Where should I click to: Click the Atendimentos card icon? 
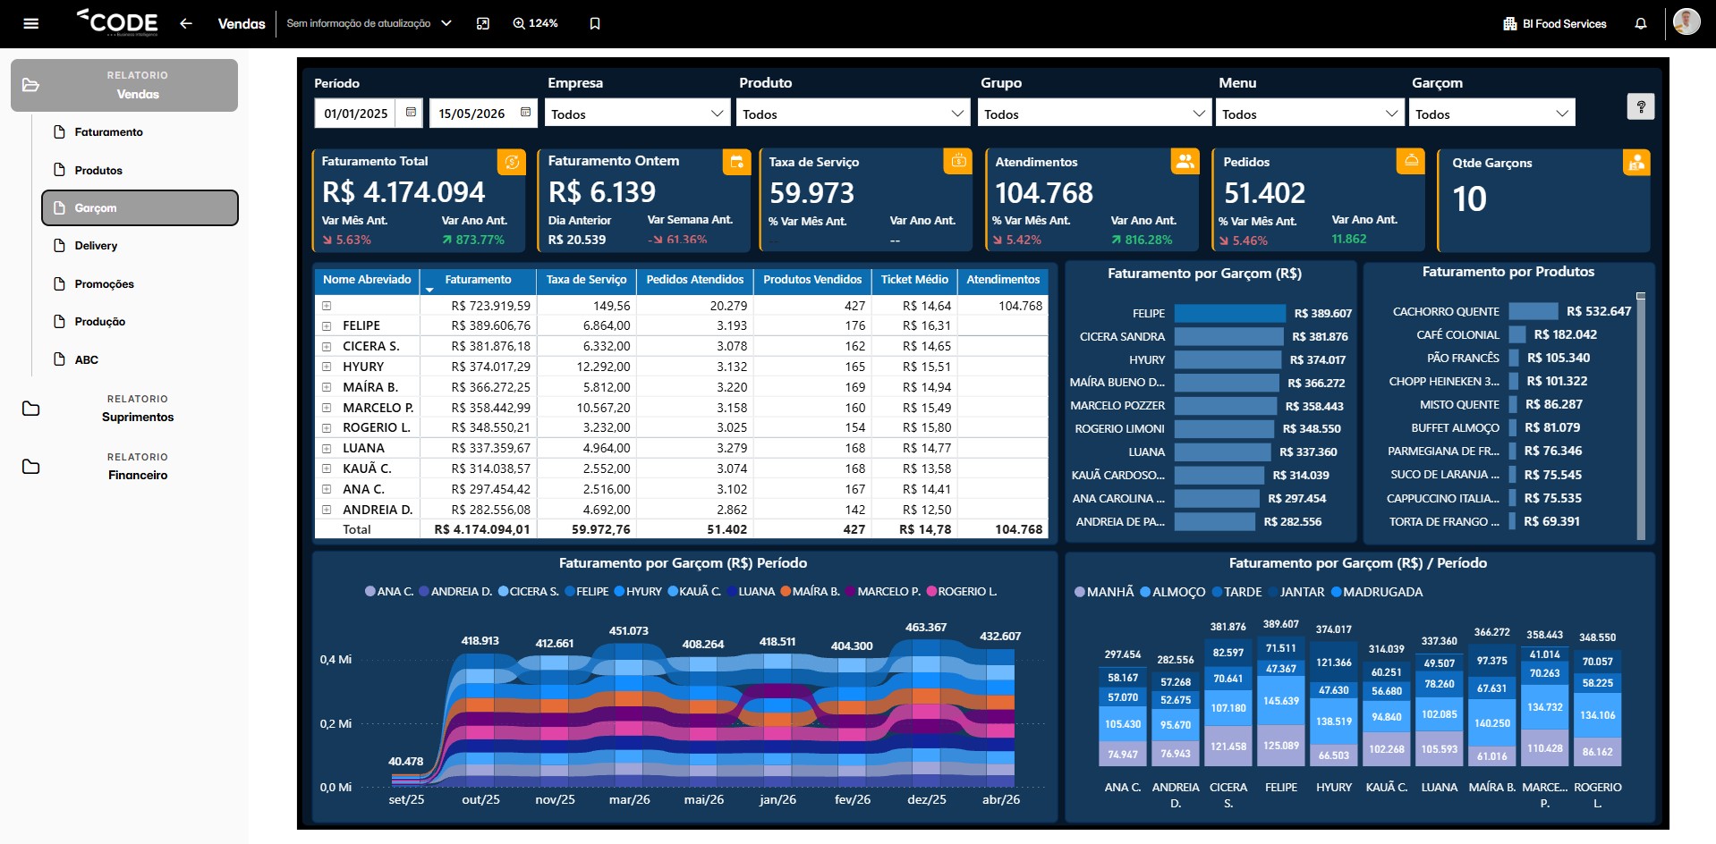click(1185, 161)
